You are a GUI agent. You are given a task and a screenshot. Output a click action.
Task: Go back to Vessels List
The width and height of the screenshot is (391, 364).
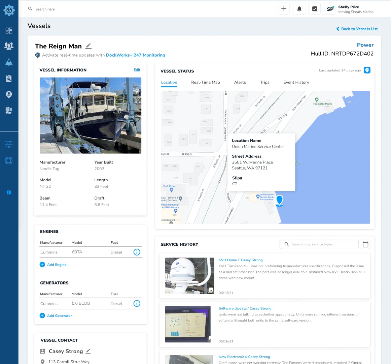coord(357,29)
